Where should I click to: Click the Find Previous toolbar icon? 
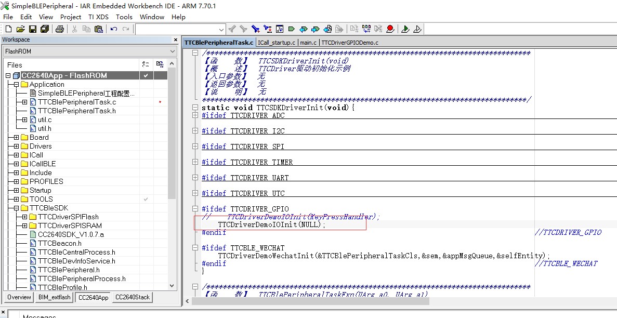232,29
